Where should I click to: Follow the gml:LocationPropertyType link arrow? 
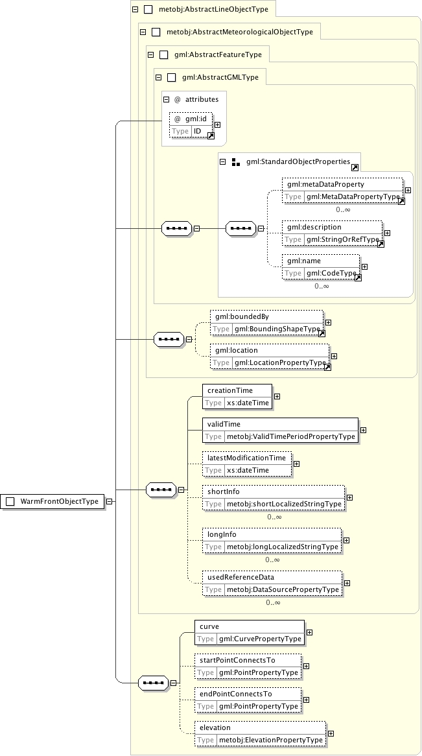coord(327,368)
